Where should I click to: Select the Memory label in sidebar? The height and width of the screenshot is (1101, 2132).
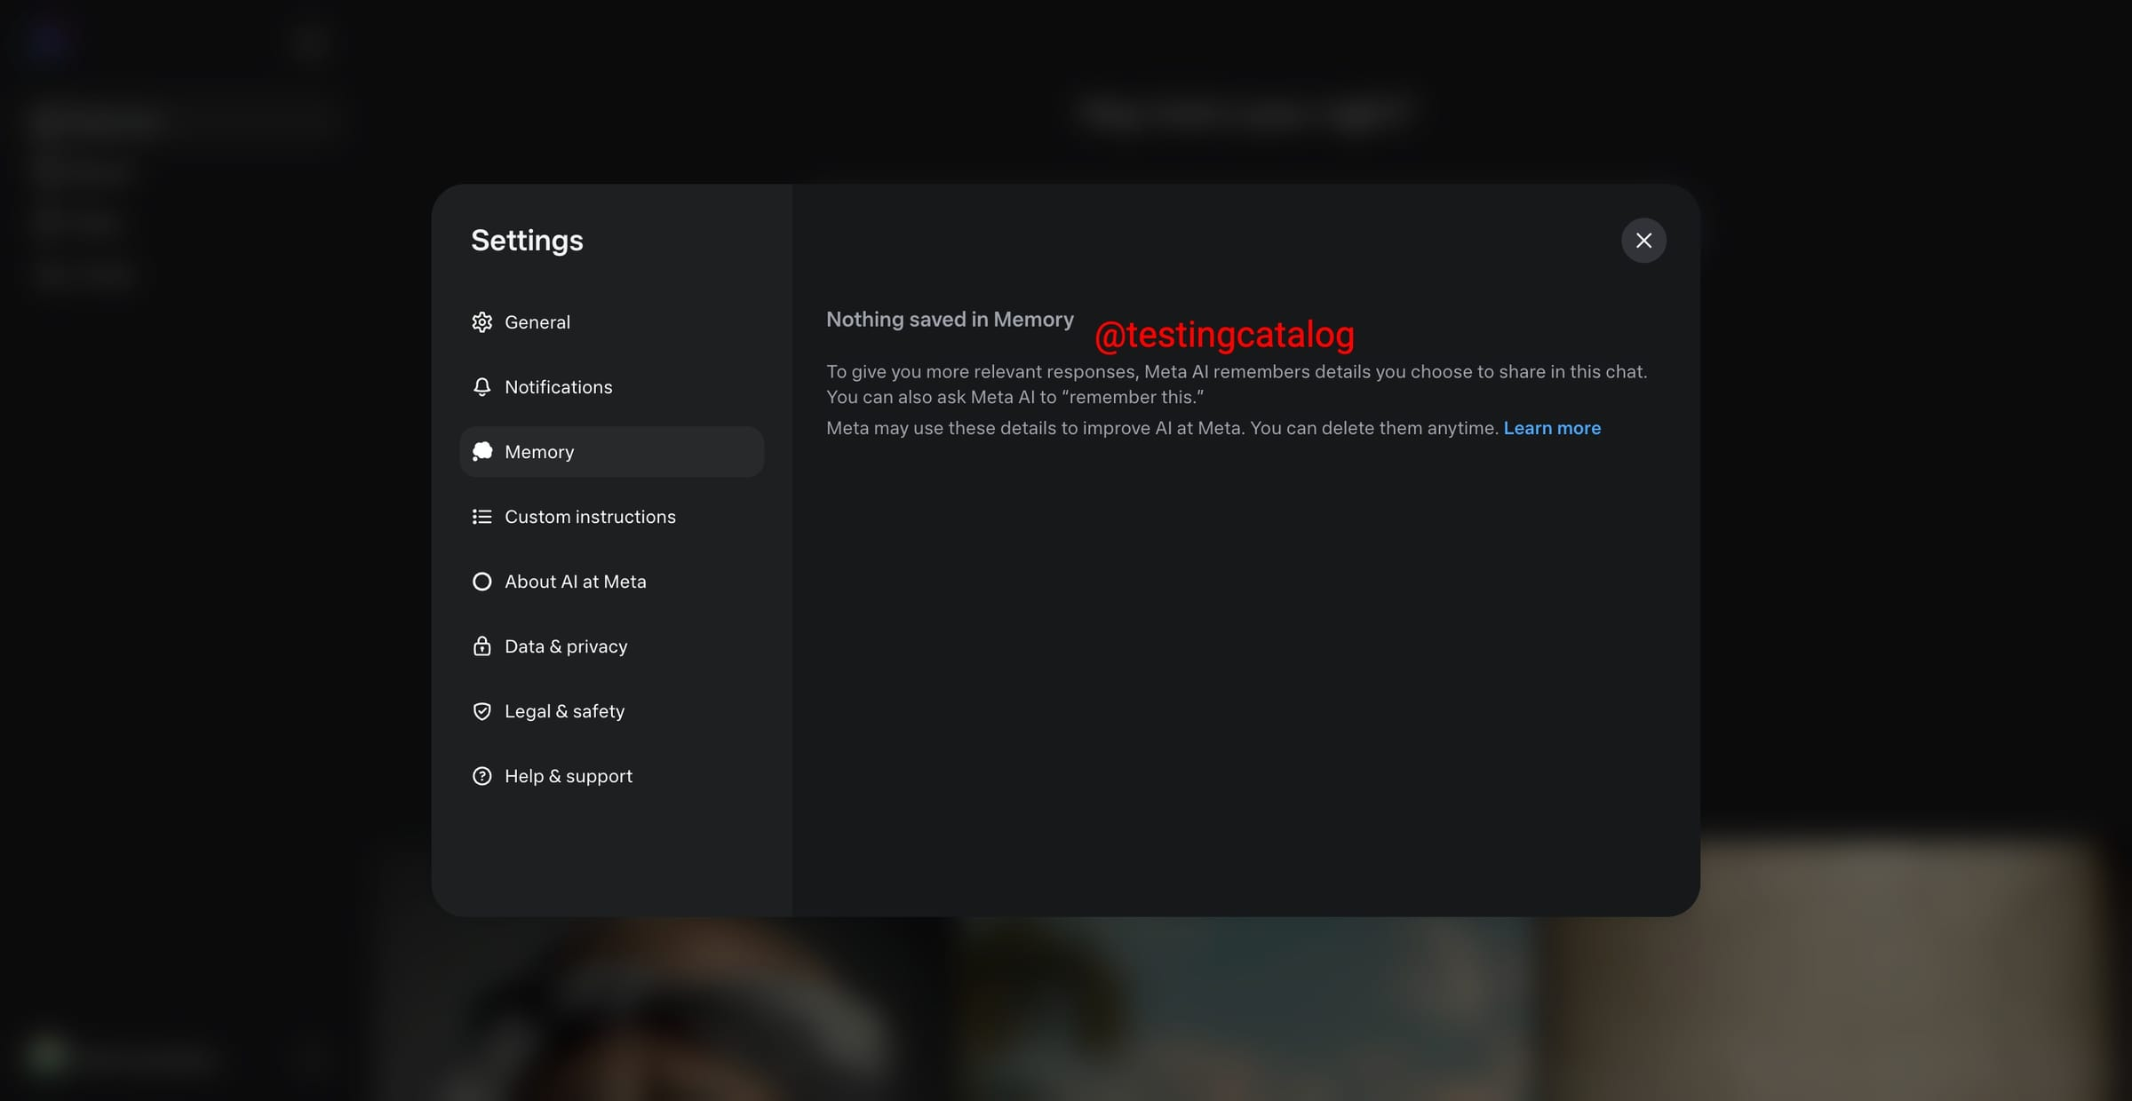(539, 452)
